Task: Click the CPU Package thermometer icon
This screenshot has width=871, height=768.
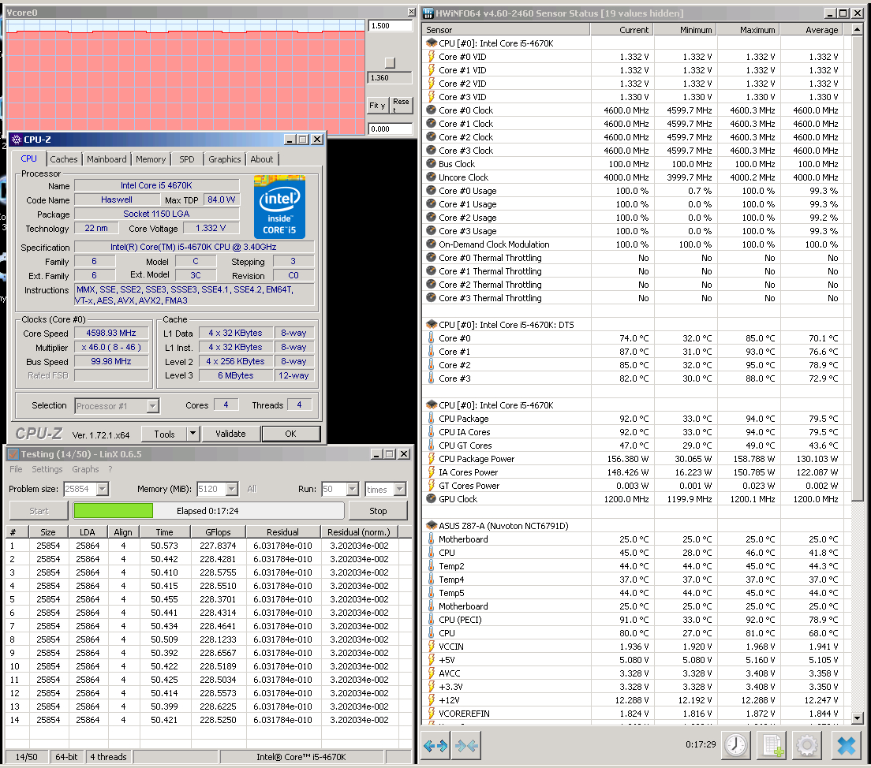Action: click(x=431, y=418)
